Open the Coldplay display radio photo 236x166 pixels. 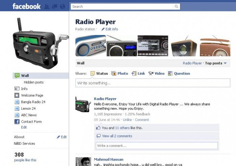pos(153,46)
